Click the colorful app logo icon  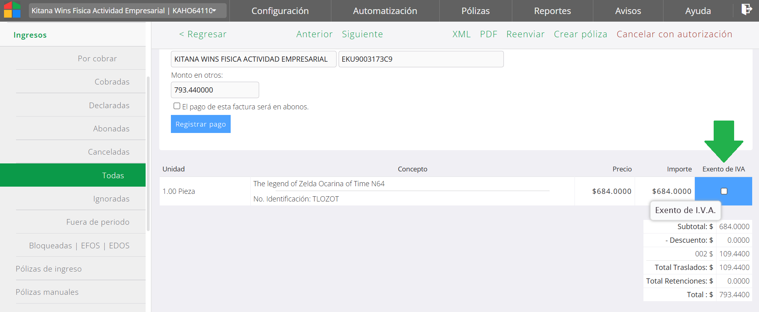coord(12,10)
